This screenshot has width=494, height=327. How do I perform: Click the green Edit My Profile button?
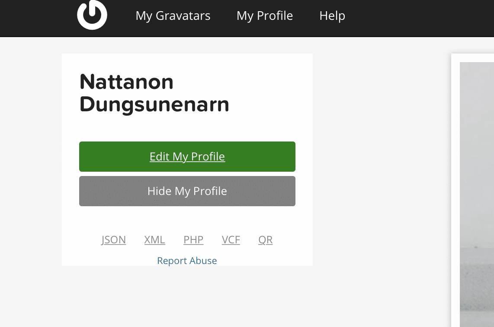(x=187, y=157)
